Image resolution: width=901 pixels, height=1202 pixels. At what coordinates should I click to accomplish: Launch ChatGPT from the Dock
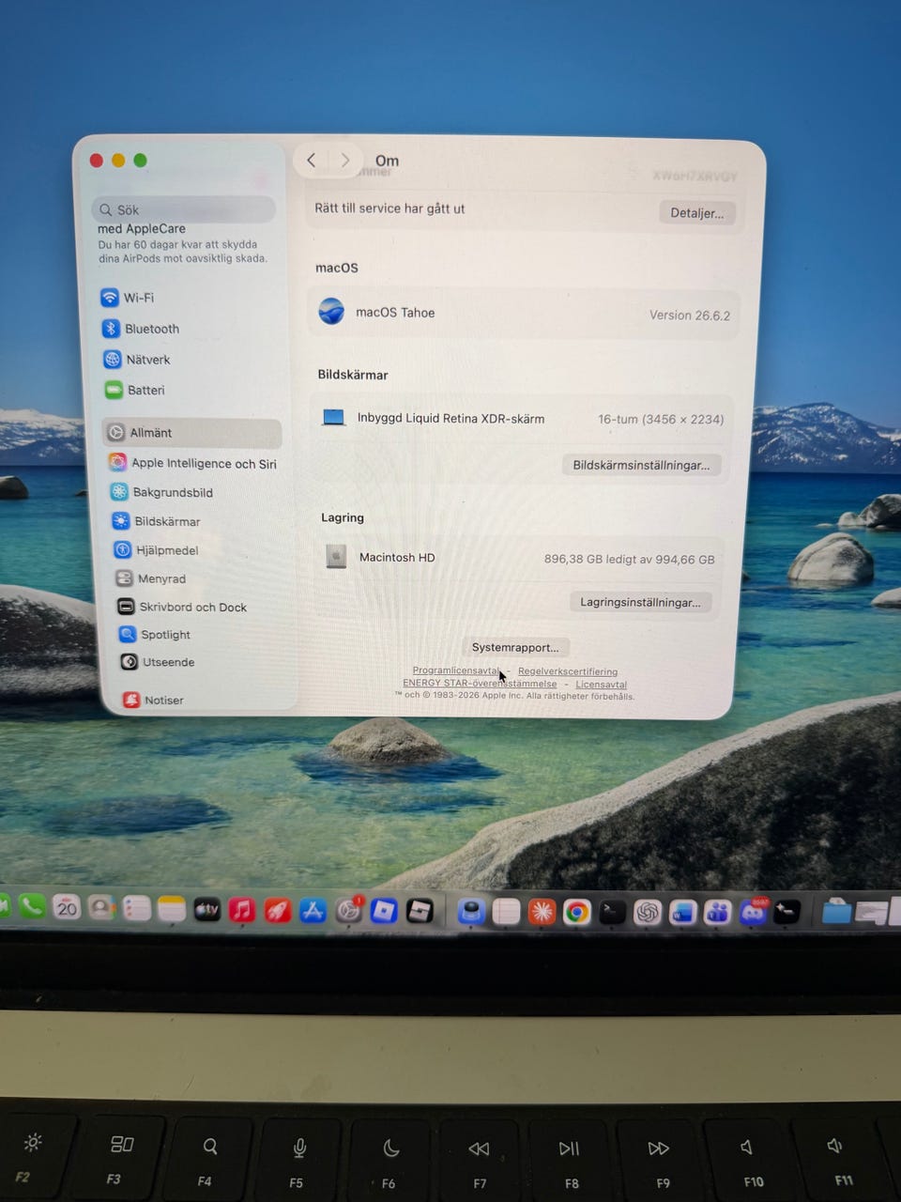647,912
